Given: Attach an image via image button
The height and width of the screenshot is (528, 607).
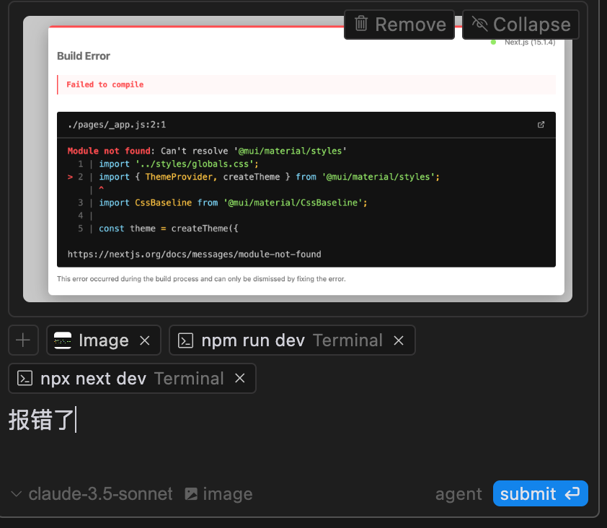Looking at the screenshot, I should coord(218,494).
